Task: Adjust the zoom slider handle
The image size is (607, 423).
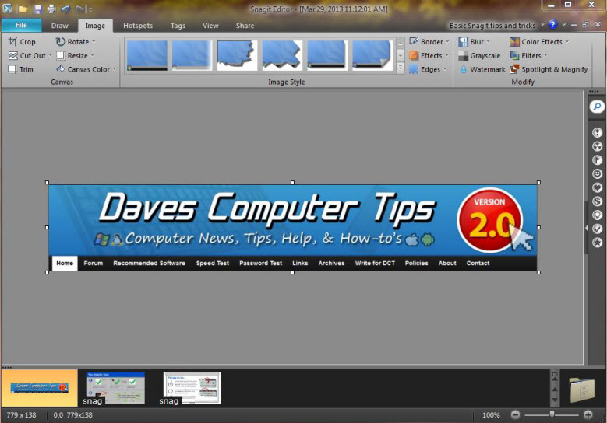Action: click(x=552, y=414)
